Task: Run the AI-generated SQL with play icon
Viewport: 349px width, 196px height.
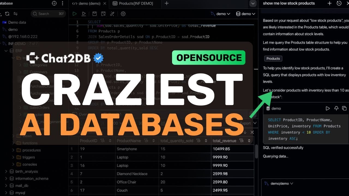Action: pyautogui.click(x=328, y=108)
